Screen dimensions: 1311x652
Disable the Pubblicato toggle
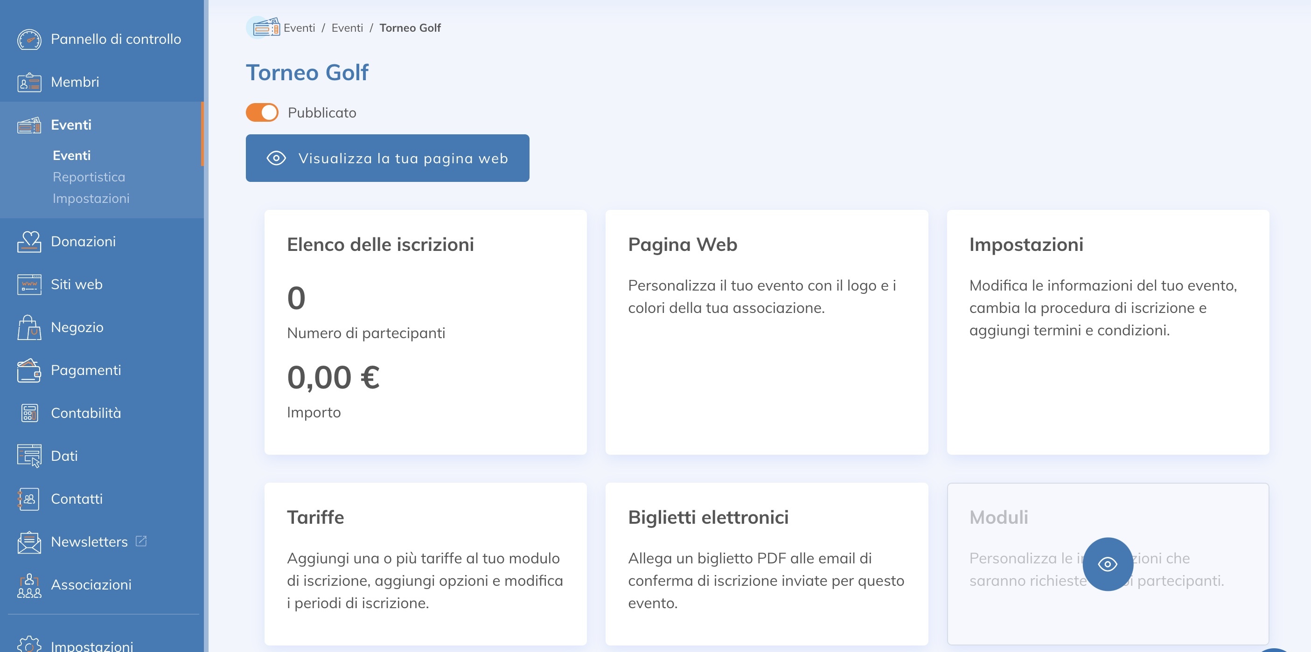tap(261, 112)
